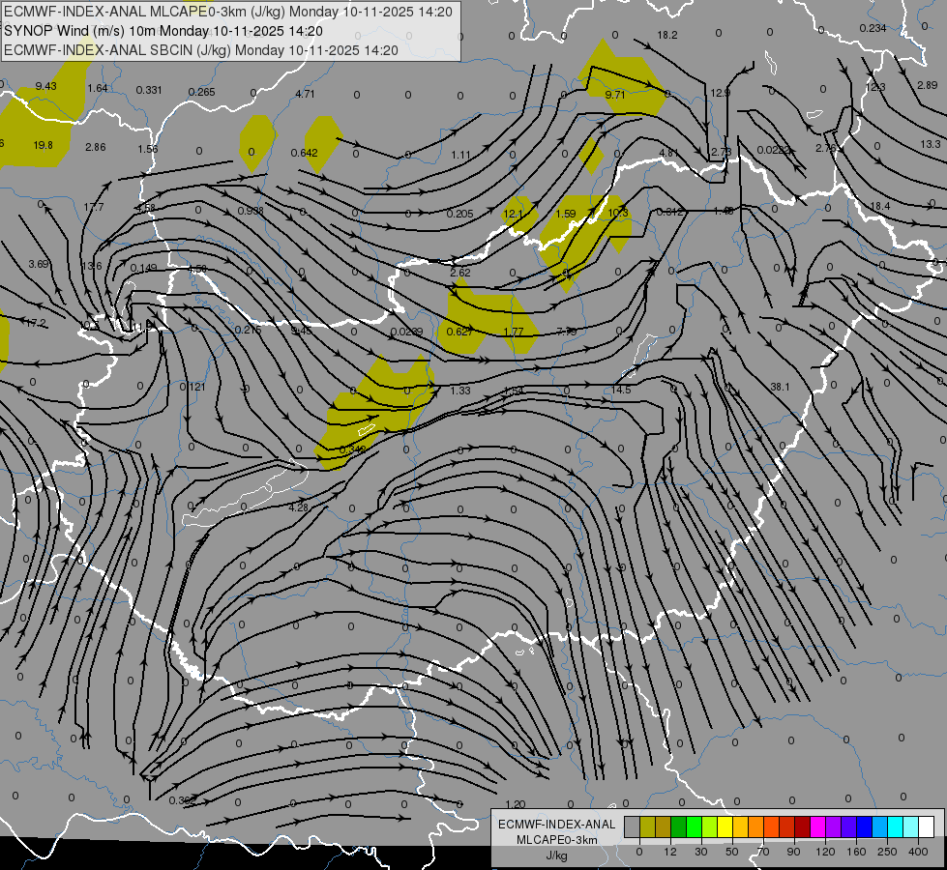Click the 0.205 value label
The width and height of the screenshot is (947, 870).
click(x=459, y=214)
